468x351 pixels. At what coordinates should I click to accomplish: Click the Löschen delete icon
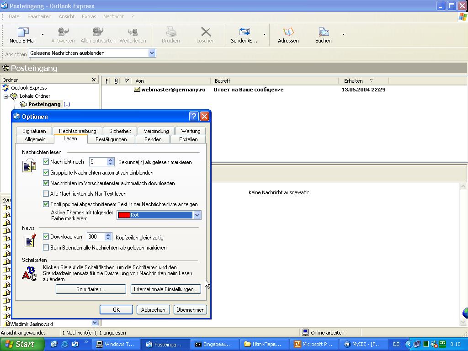(x=206, y=32)
